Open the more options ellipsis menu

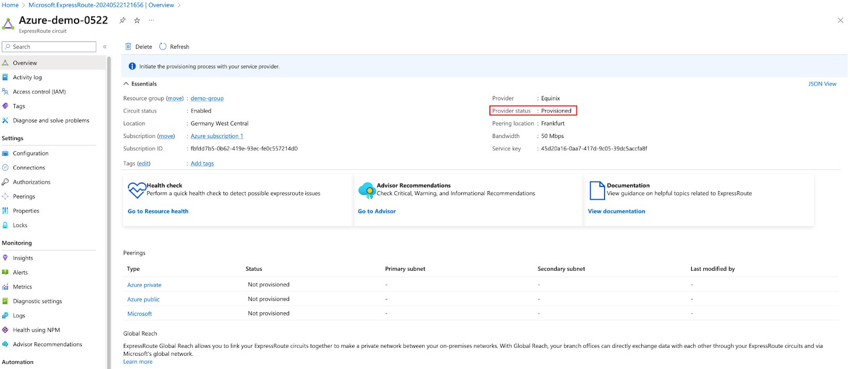(x=151, y=20)
